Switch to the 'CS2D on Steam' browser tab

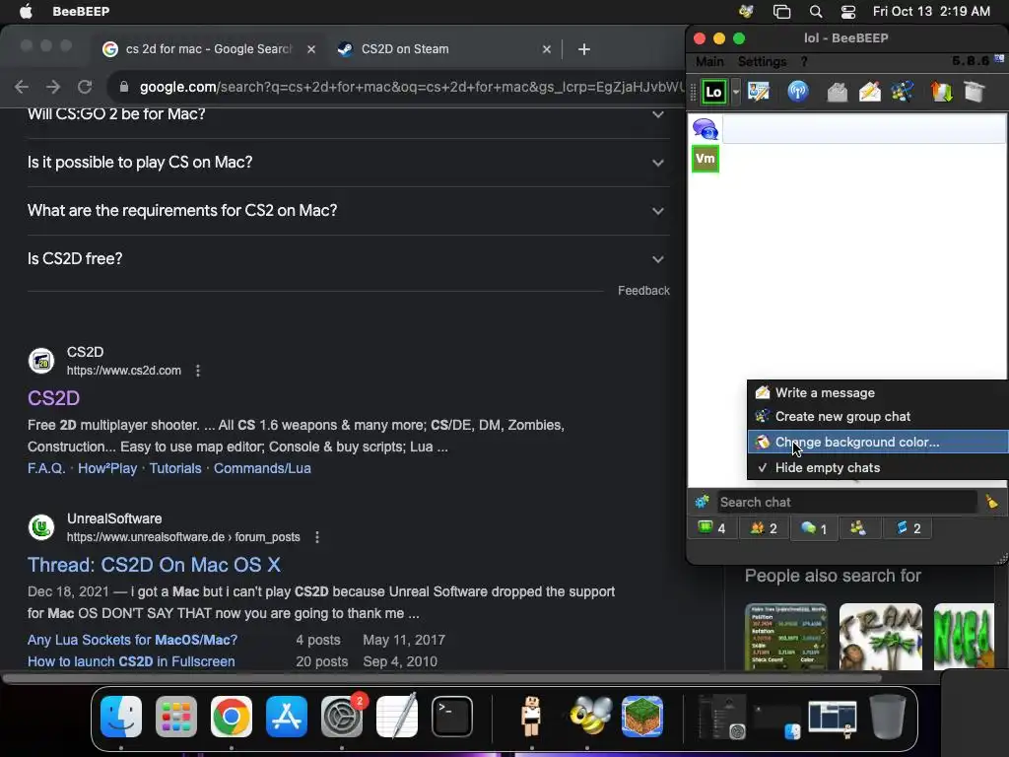coord(444,49)
